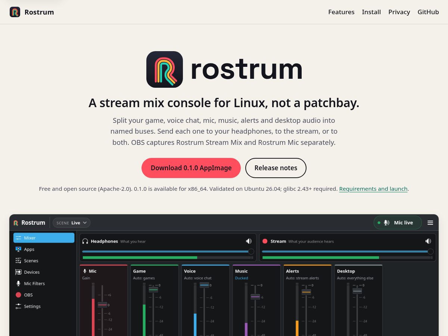
Task: Click the Desktop channel fader handle
Action: point(357,291)
